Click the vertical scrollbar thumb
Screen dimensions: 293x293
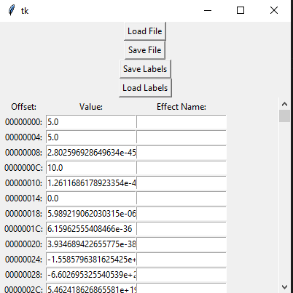(284, 116)
